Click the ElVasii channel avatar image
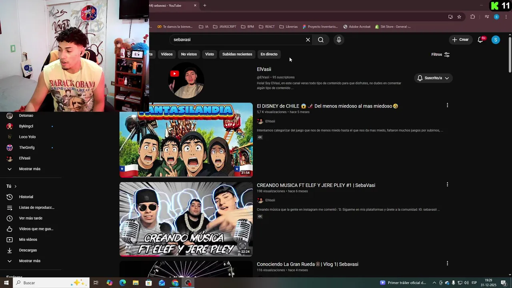The height and width of the screenshot is (288, 512). (186, 80)
